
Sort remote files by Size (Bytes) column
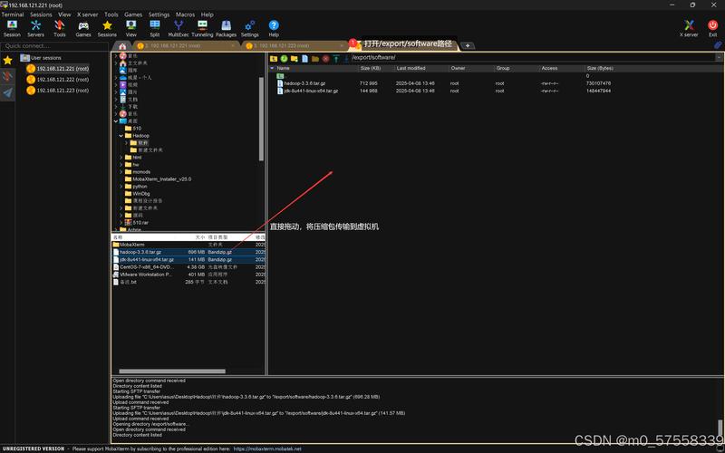tap(600, 68)
